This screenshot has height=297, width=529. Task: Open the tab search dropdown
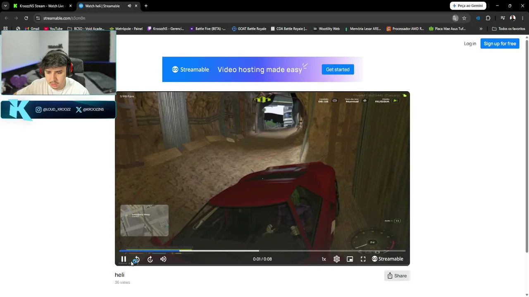tap(5, 6)
